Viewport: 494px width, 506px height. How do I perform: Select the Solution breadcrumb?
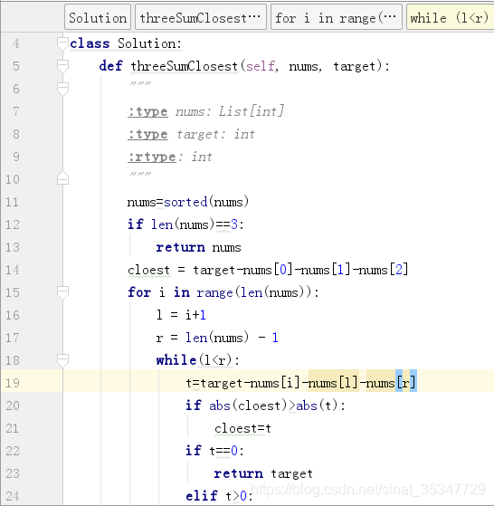[x=98, y=17]
